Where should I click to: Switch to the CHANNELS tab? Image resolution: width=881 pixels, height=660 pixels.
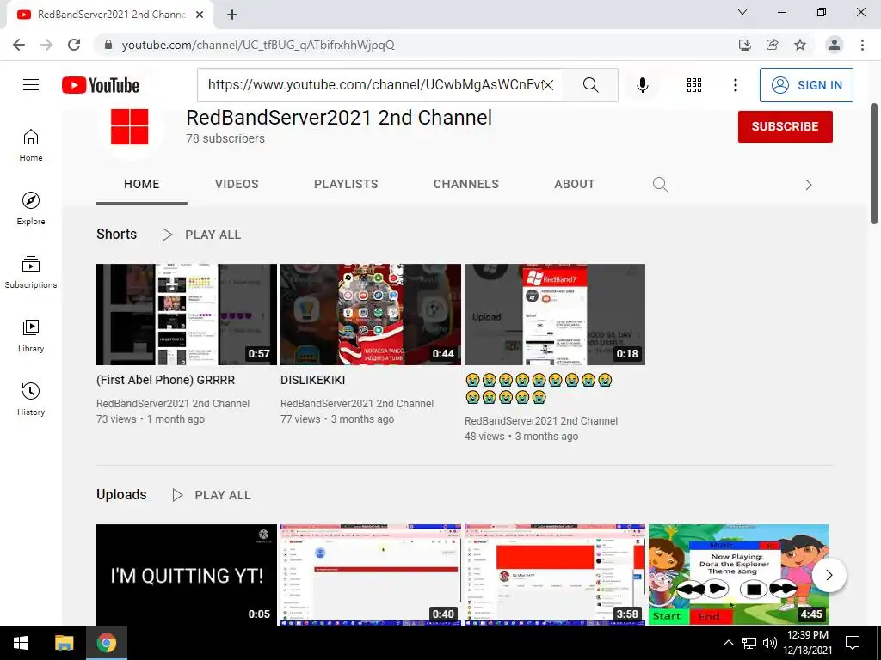point(465,184)
